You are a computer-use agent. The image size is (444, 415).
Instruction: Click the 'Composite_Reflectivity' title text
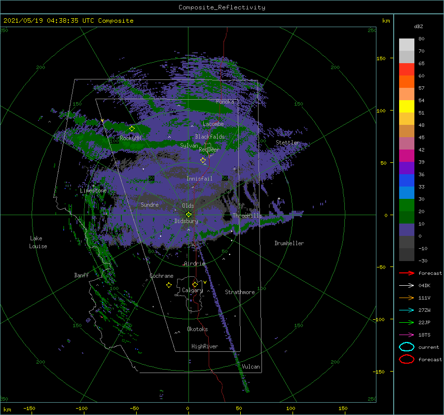coord(222,7)
